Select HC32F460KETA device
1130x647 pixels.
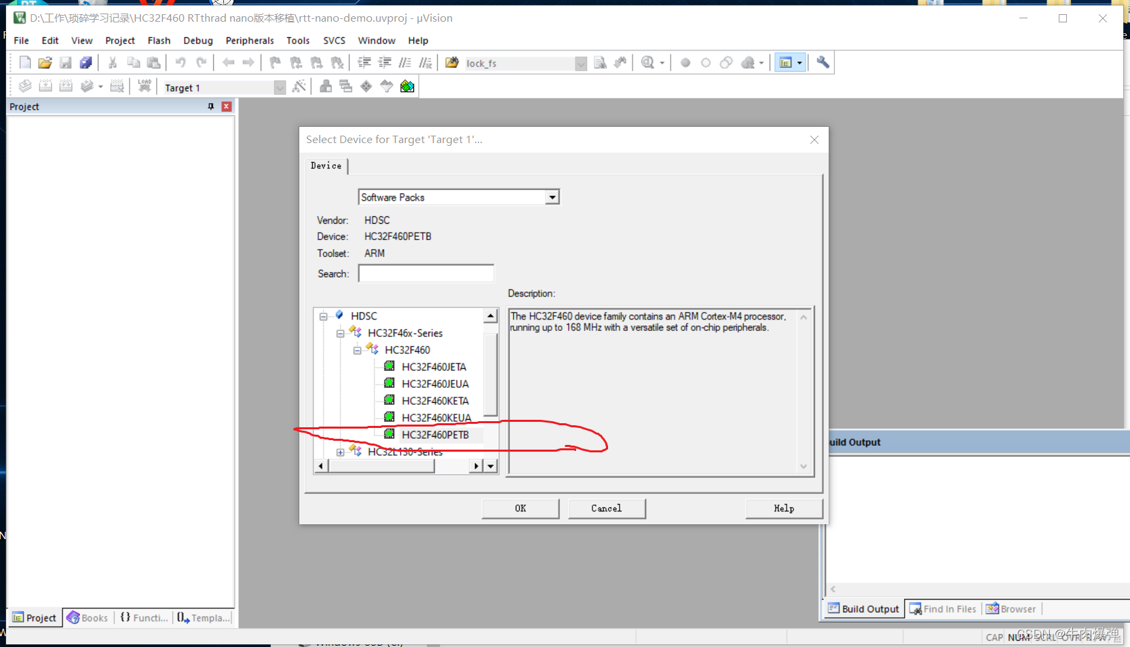435,401
